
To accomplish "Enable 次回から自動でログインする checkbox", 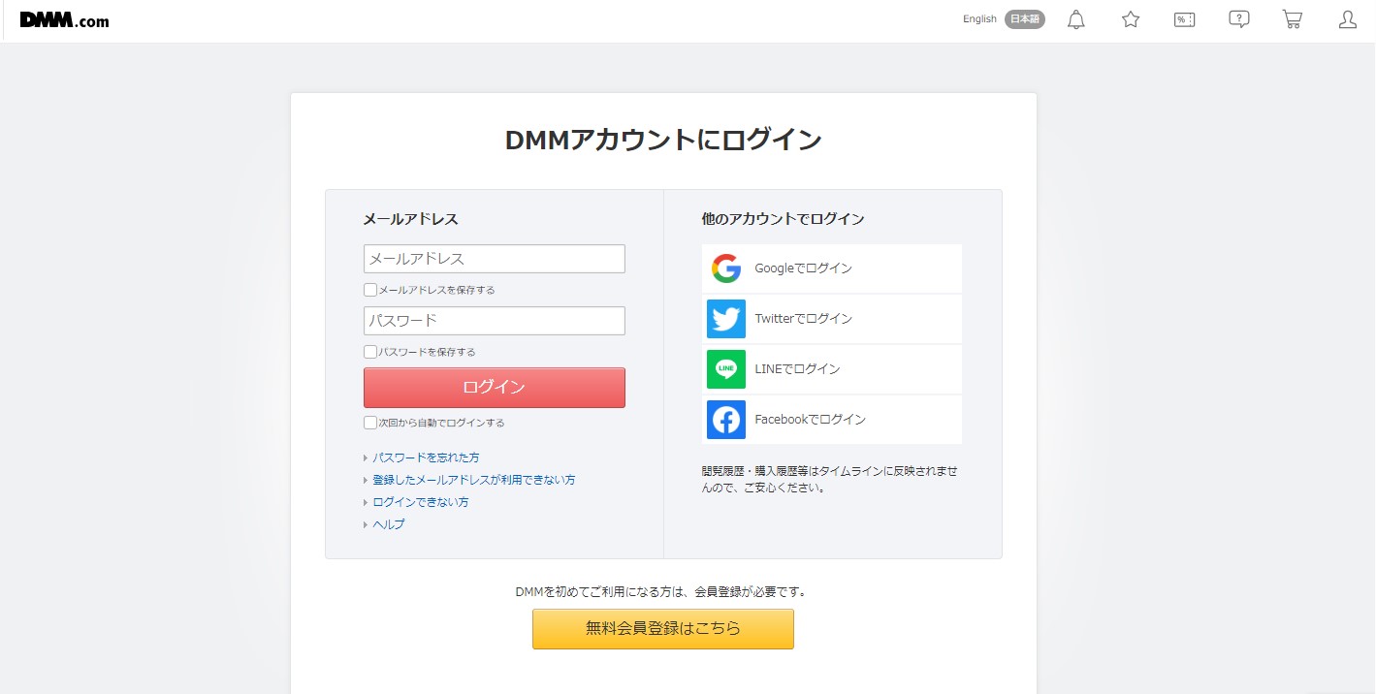I will [x=370, y=423].
